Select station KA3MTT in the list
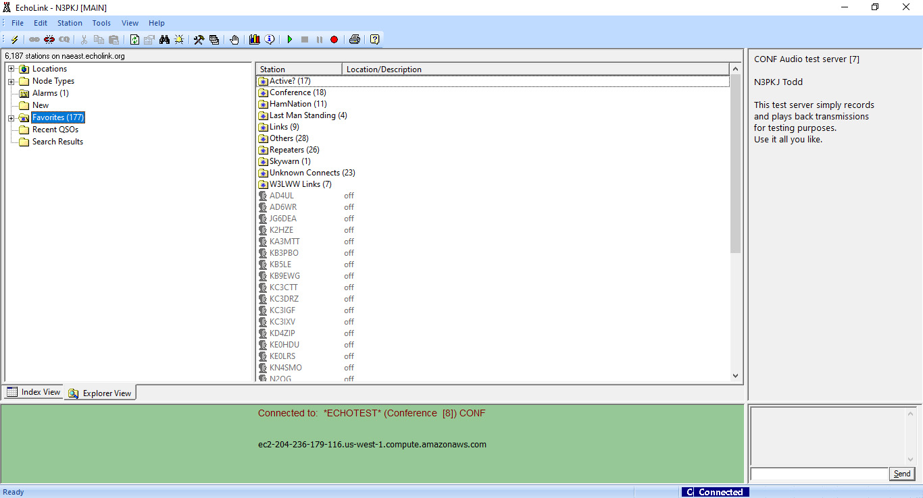 point(284,242)
